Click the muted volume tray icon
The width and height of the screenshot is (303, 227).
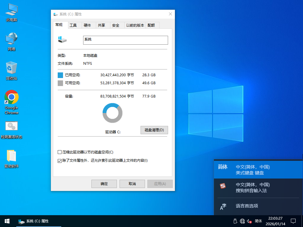pyautogui.click(x=249, y=221)
